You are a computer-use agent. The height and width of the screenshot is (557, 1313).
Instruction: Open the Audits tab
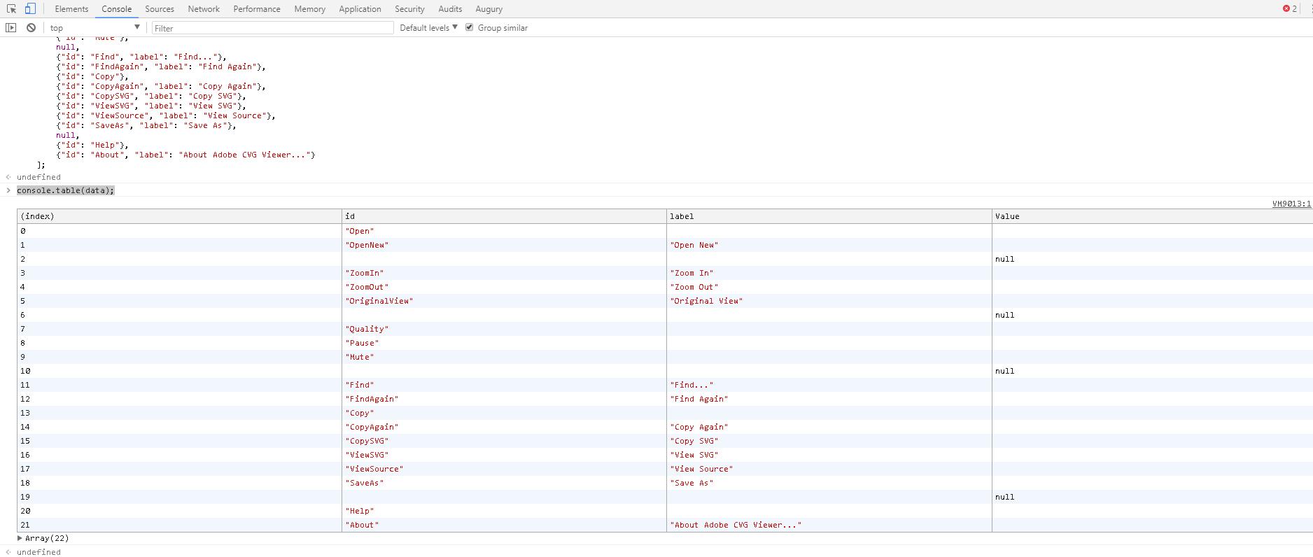pyautogui.click(x=450, y=9)
